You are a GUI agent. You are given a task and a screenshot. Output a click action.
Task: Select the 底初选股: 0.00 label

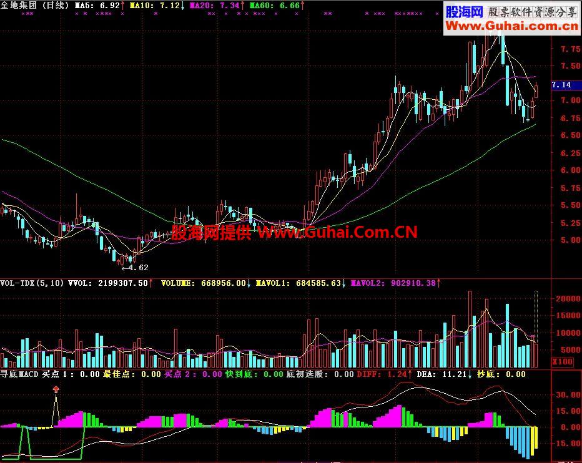[320, 374]
